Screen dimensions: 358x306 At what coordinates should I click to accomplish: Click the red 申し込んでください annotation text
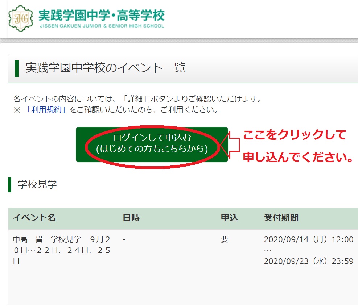(298, 158)
